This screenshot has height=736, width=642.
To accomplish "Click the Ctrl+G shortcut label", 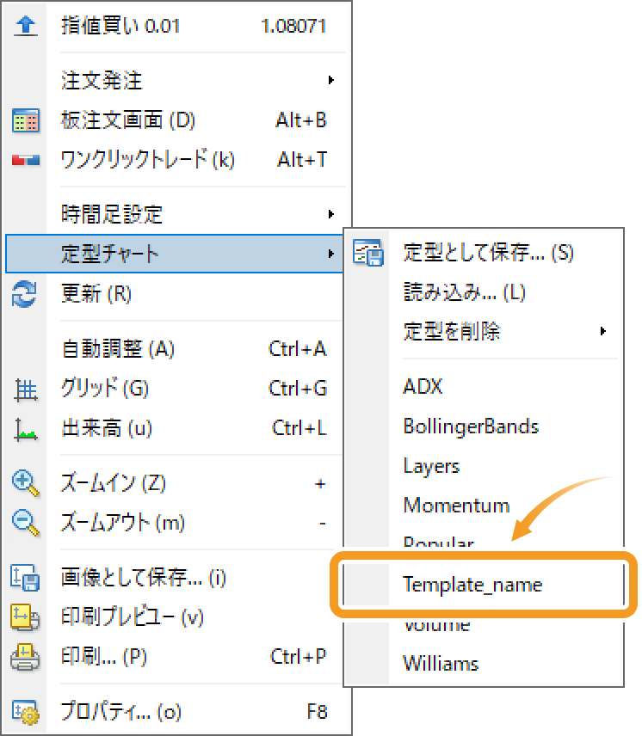I will pos(298,389).
